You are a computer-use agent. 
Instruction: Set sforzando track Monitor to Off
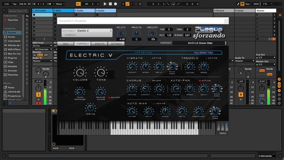pyautogui.click(x=46, y=55)
